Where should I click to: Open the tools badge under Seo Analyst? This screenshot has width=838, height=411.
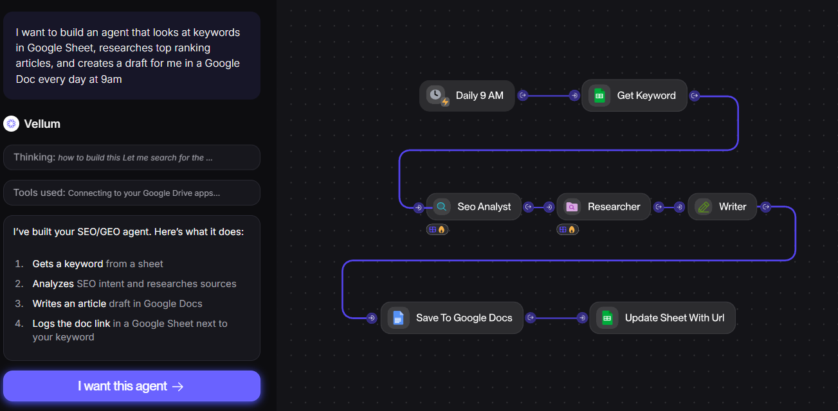tap(437, 229)
